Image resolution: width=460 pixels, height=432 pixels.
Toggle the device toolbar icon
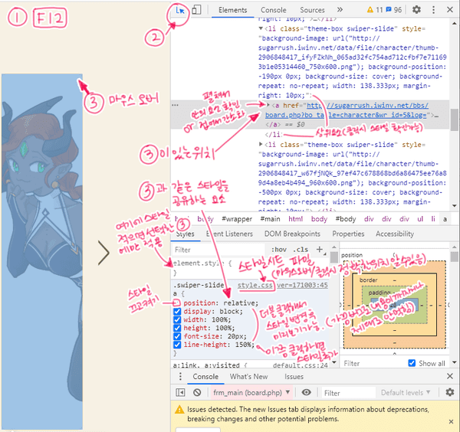[x=197, y=10]
